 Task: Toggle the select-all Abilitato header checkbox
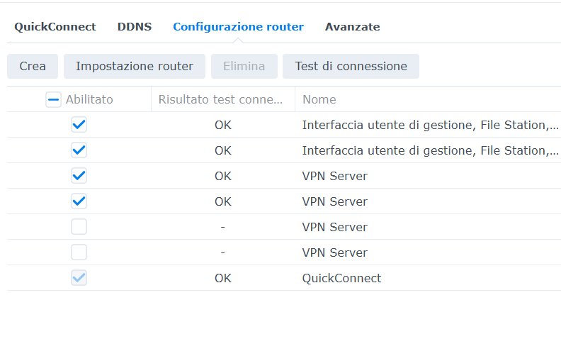pyautogui.click(x=54, y=100)
